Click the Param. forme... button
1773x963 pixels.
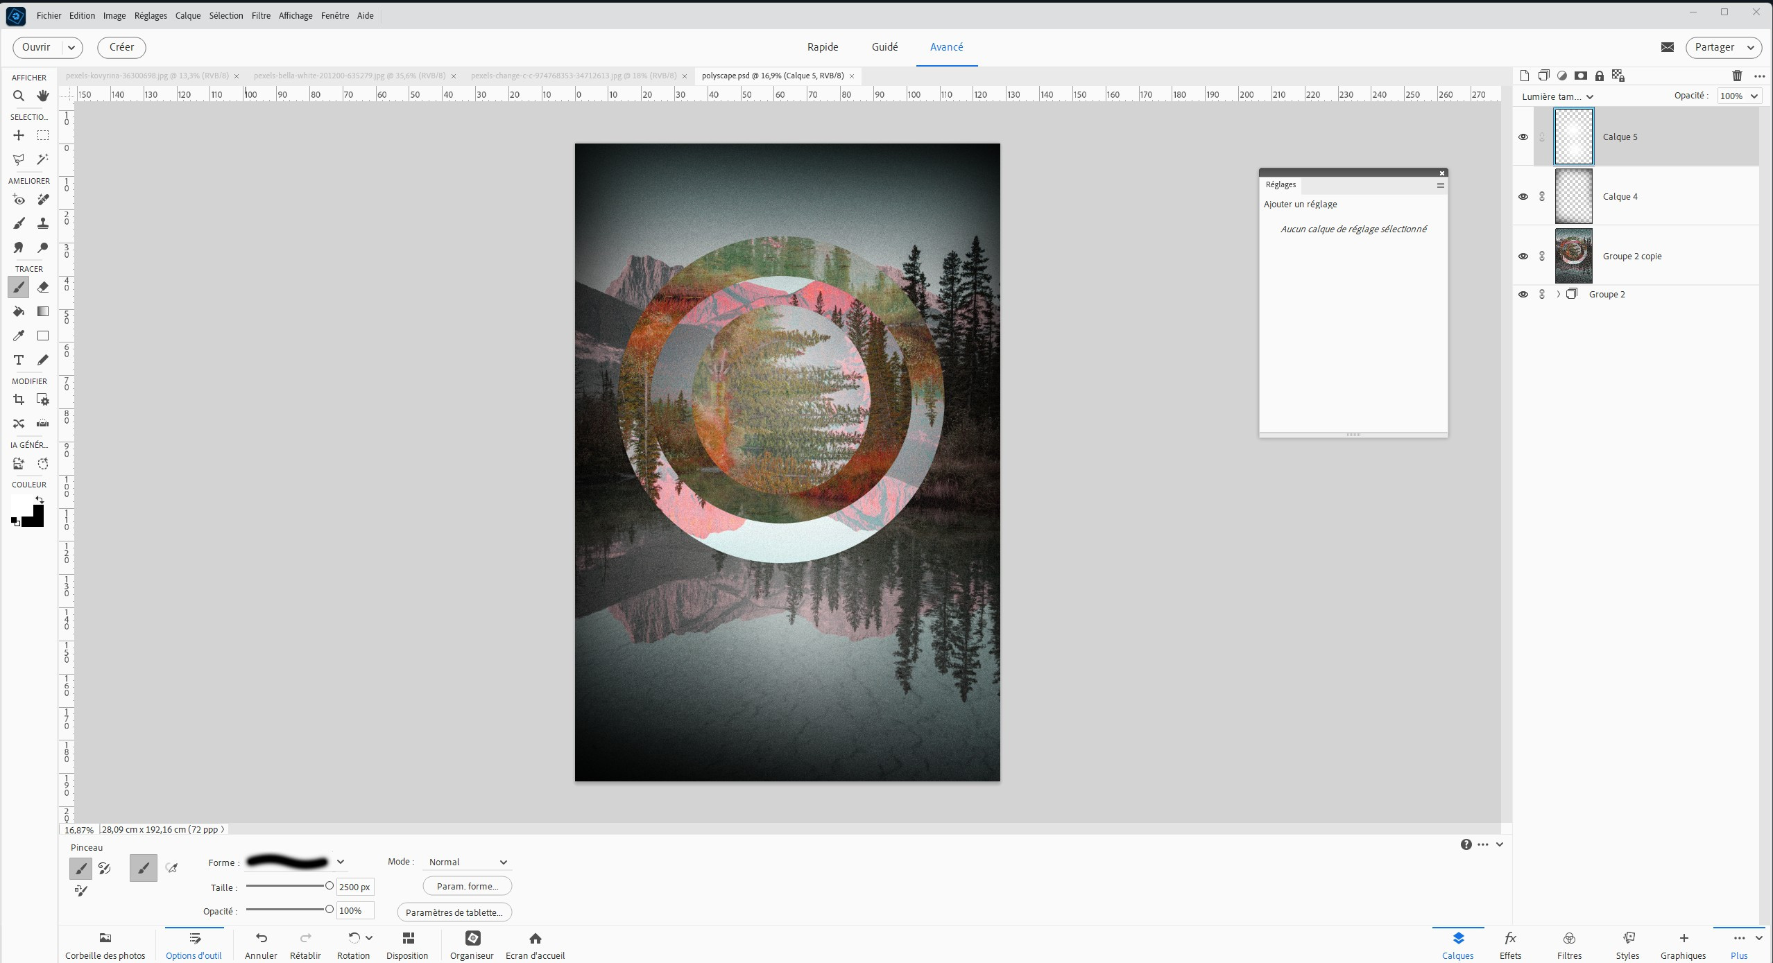pos(468,887)
